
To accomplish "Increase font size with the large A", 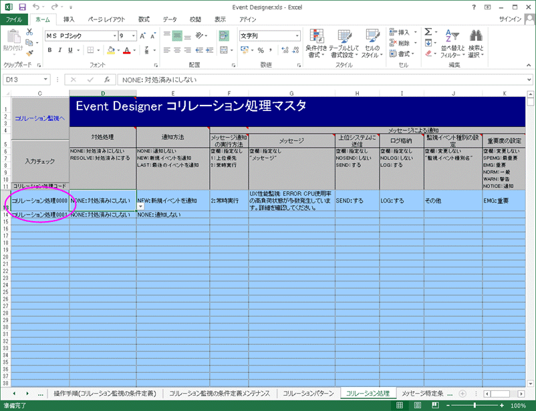I will [142, 35].
